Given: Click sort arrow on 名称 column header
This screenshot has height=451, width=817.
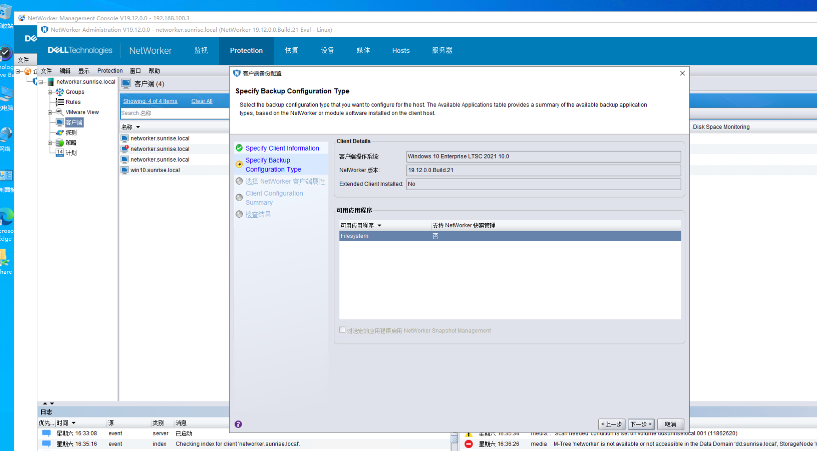Looking at the screenshot, I should click(x=138, y=127).
